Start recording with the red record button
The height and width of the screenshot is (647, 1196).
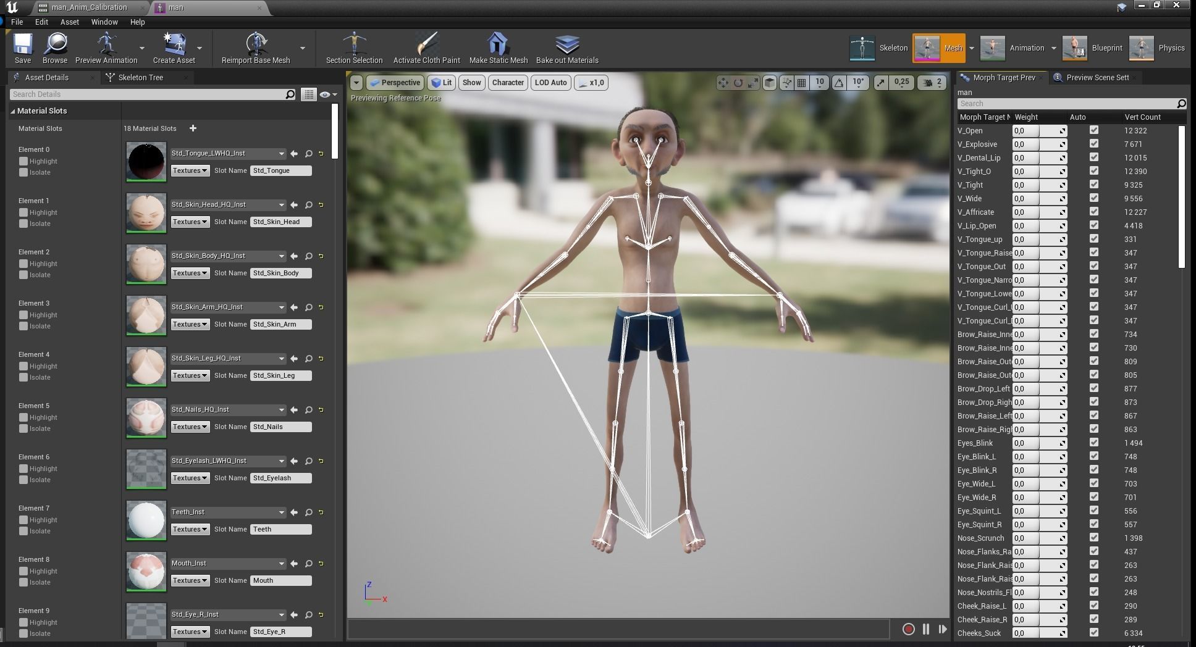coord(908,629)
